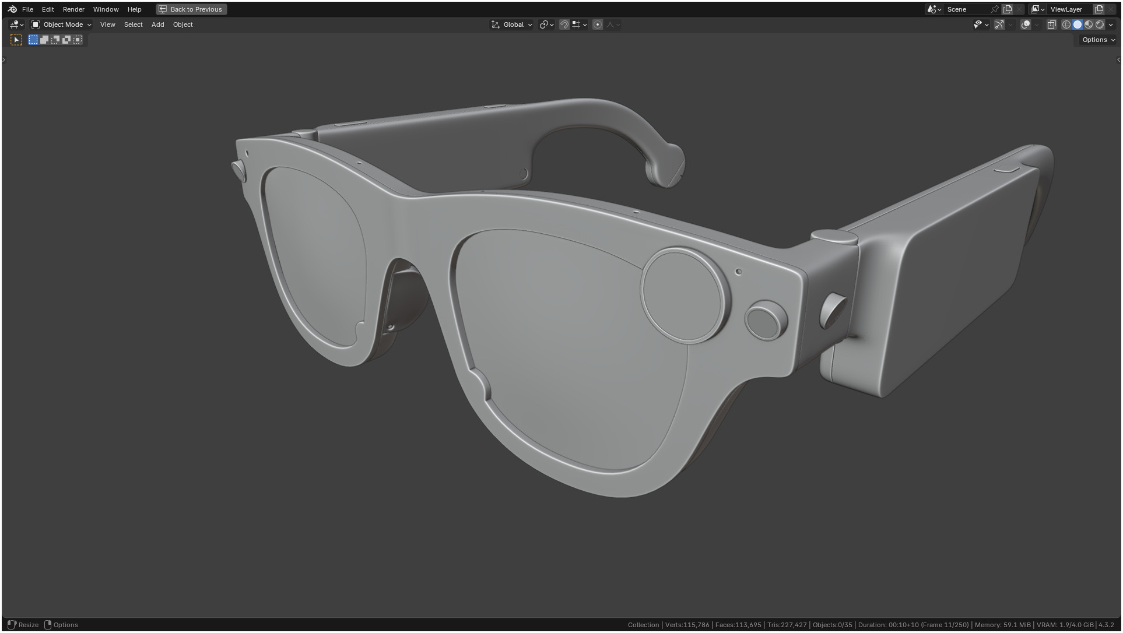The height and width of the screenshot is (633, 1123).
Task: Click the Resize mouse hint icon
Action: 12,625
